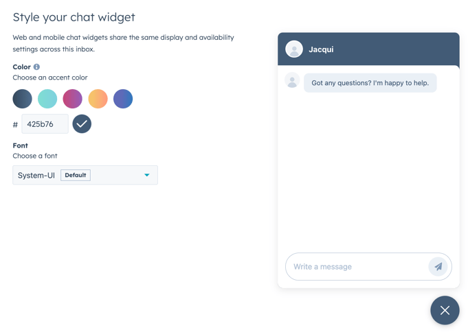Expand the font list using the caret arrow
468x332 pixels.
tap(147, 175)
